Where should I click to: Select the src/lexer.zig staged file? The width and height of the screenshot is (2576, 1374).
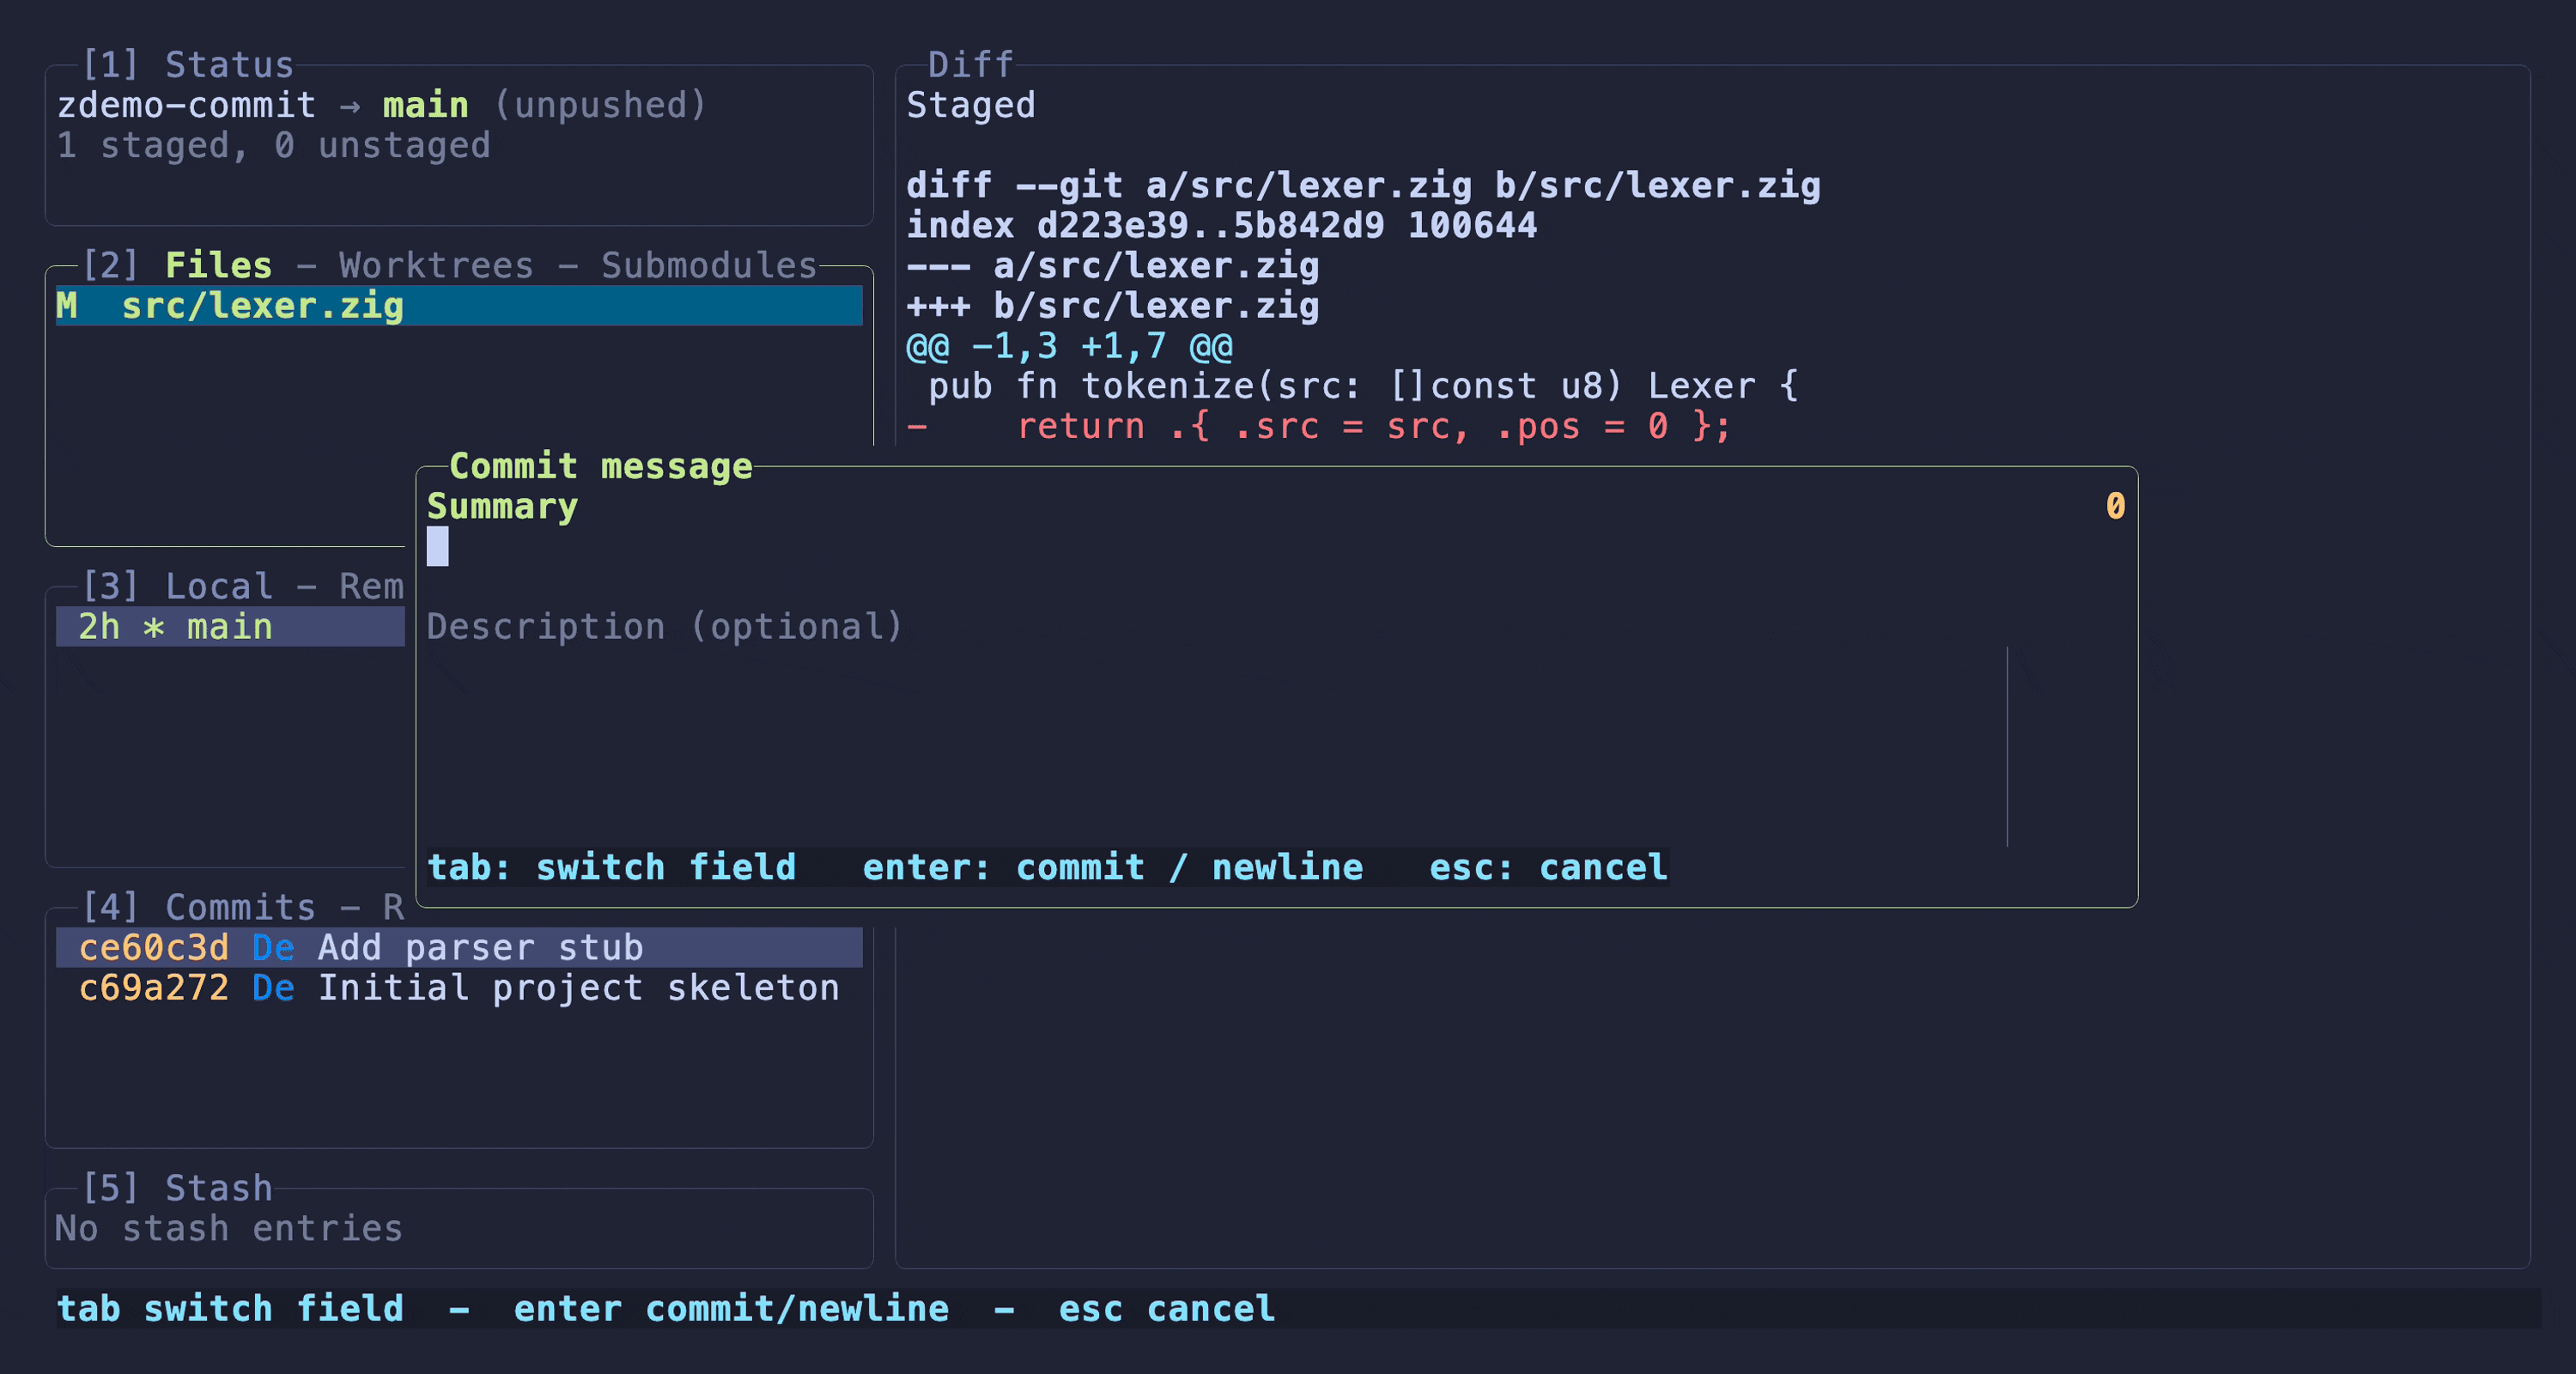tap(459, 306)
